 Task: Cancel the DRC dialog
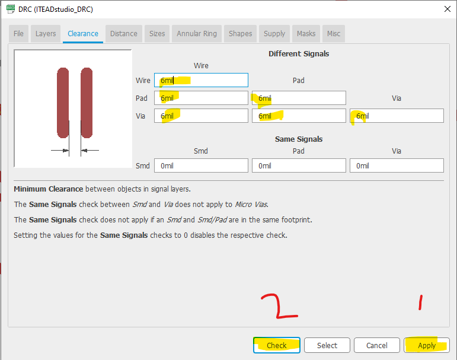[377, 345]
